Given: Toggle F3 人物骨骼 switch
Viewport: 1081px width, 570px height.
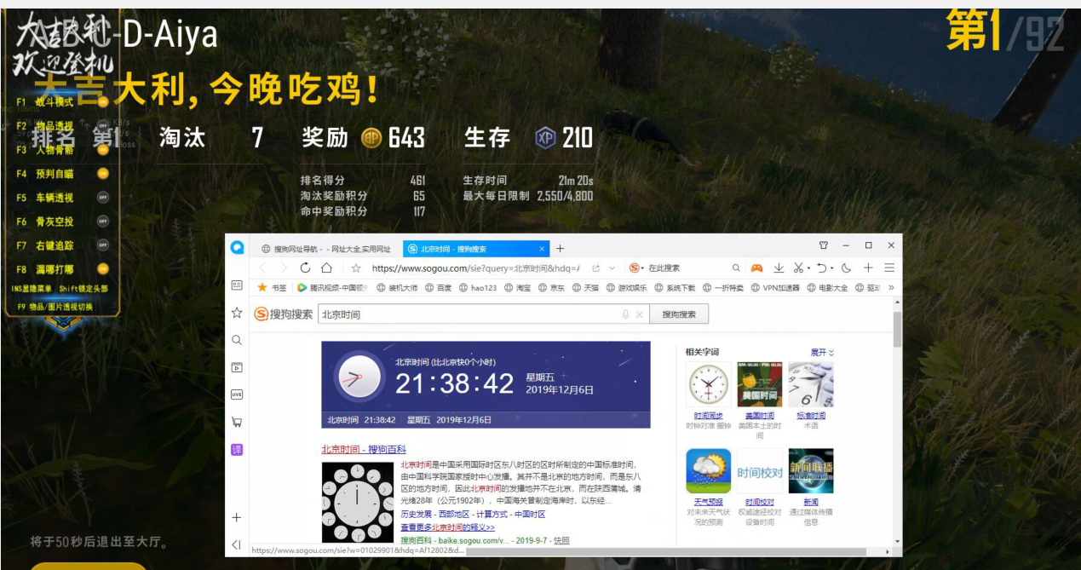Looking at the screenshot, I should [x=102, y=149].
